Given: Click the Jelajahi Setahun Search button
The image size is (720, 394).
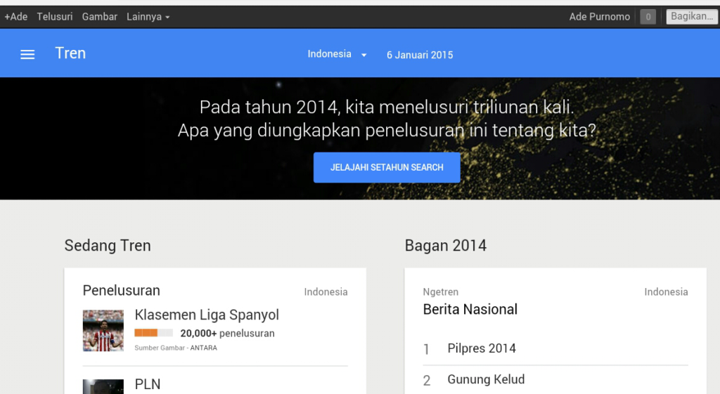Looking at the screenshot, I should pos(387,167).
